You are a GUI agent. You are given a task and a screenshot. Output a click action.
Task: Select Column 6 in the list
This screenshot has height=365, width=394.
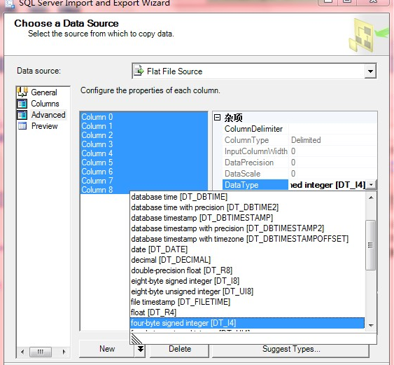[143, 172]
